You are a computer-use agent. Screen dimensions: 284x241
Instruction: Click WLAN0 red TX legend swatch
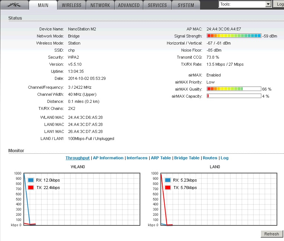click(x=31, y=188)
